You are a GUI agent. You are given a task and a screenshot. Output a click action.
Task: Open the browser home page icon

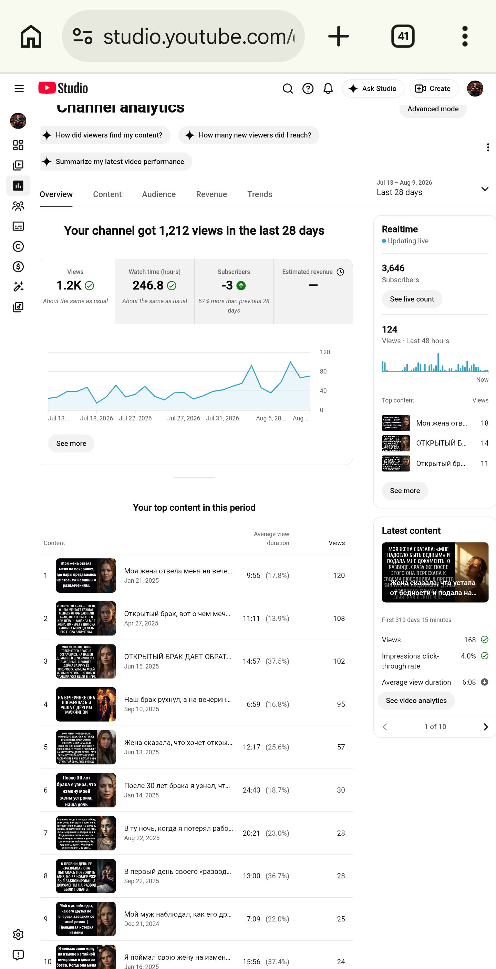pyautogui.click(x=31, y=37)
